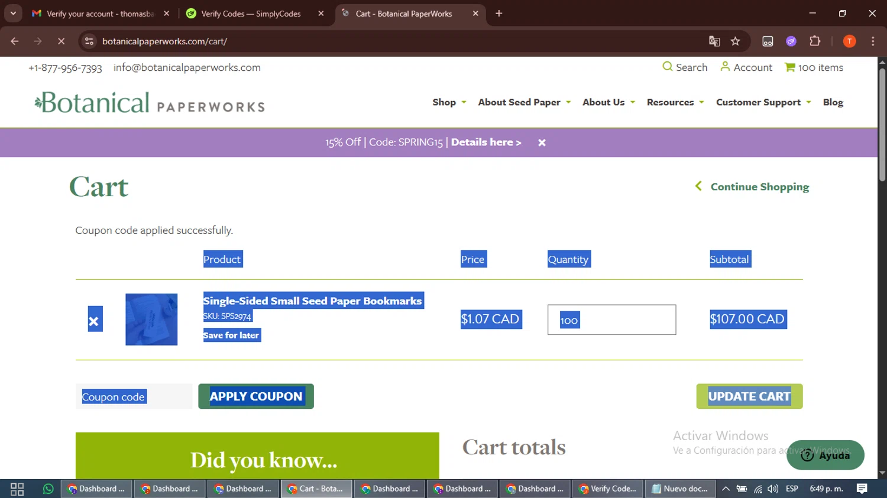Stop loading the current page
887x498 pixels.
(61, 41)
